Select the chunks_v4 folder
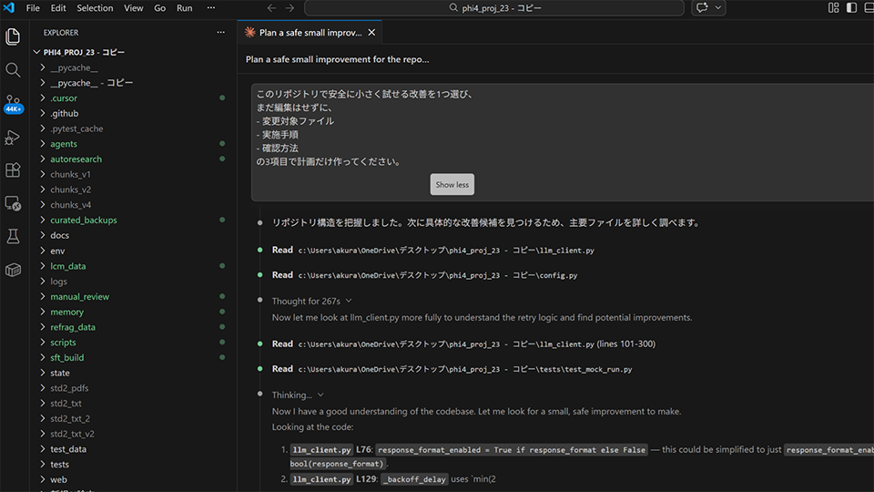Viewport: 874px width, 492px height. coord(70,205)
